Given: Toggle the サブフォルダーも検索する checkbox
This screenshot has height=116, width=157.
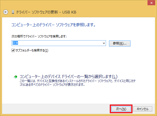Looking at the screenshot, I should (x=13, y=50).
